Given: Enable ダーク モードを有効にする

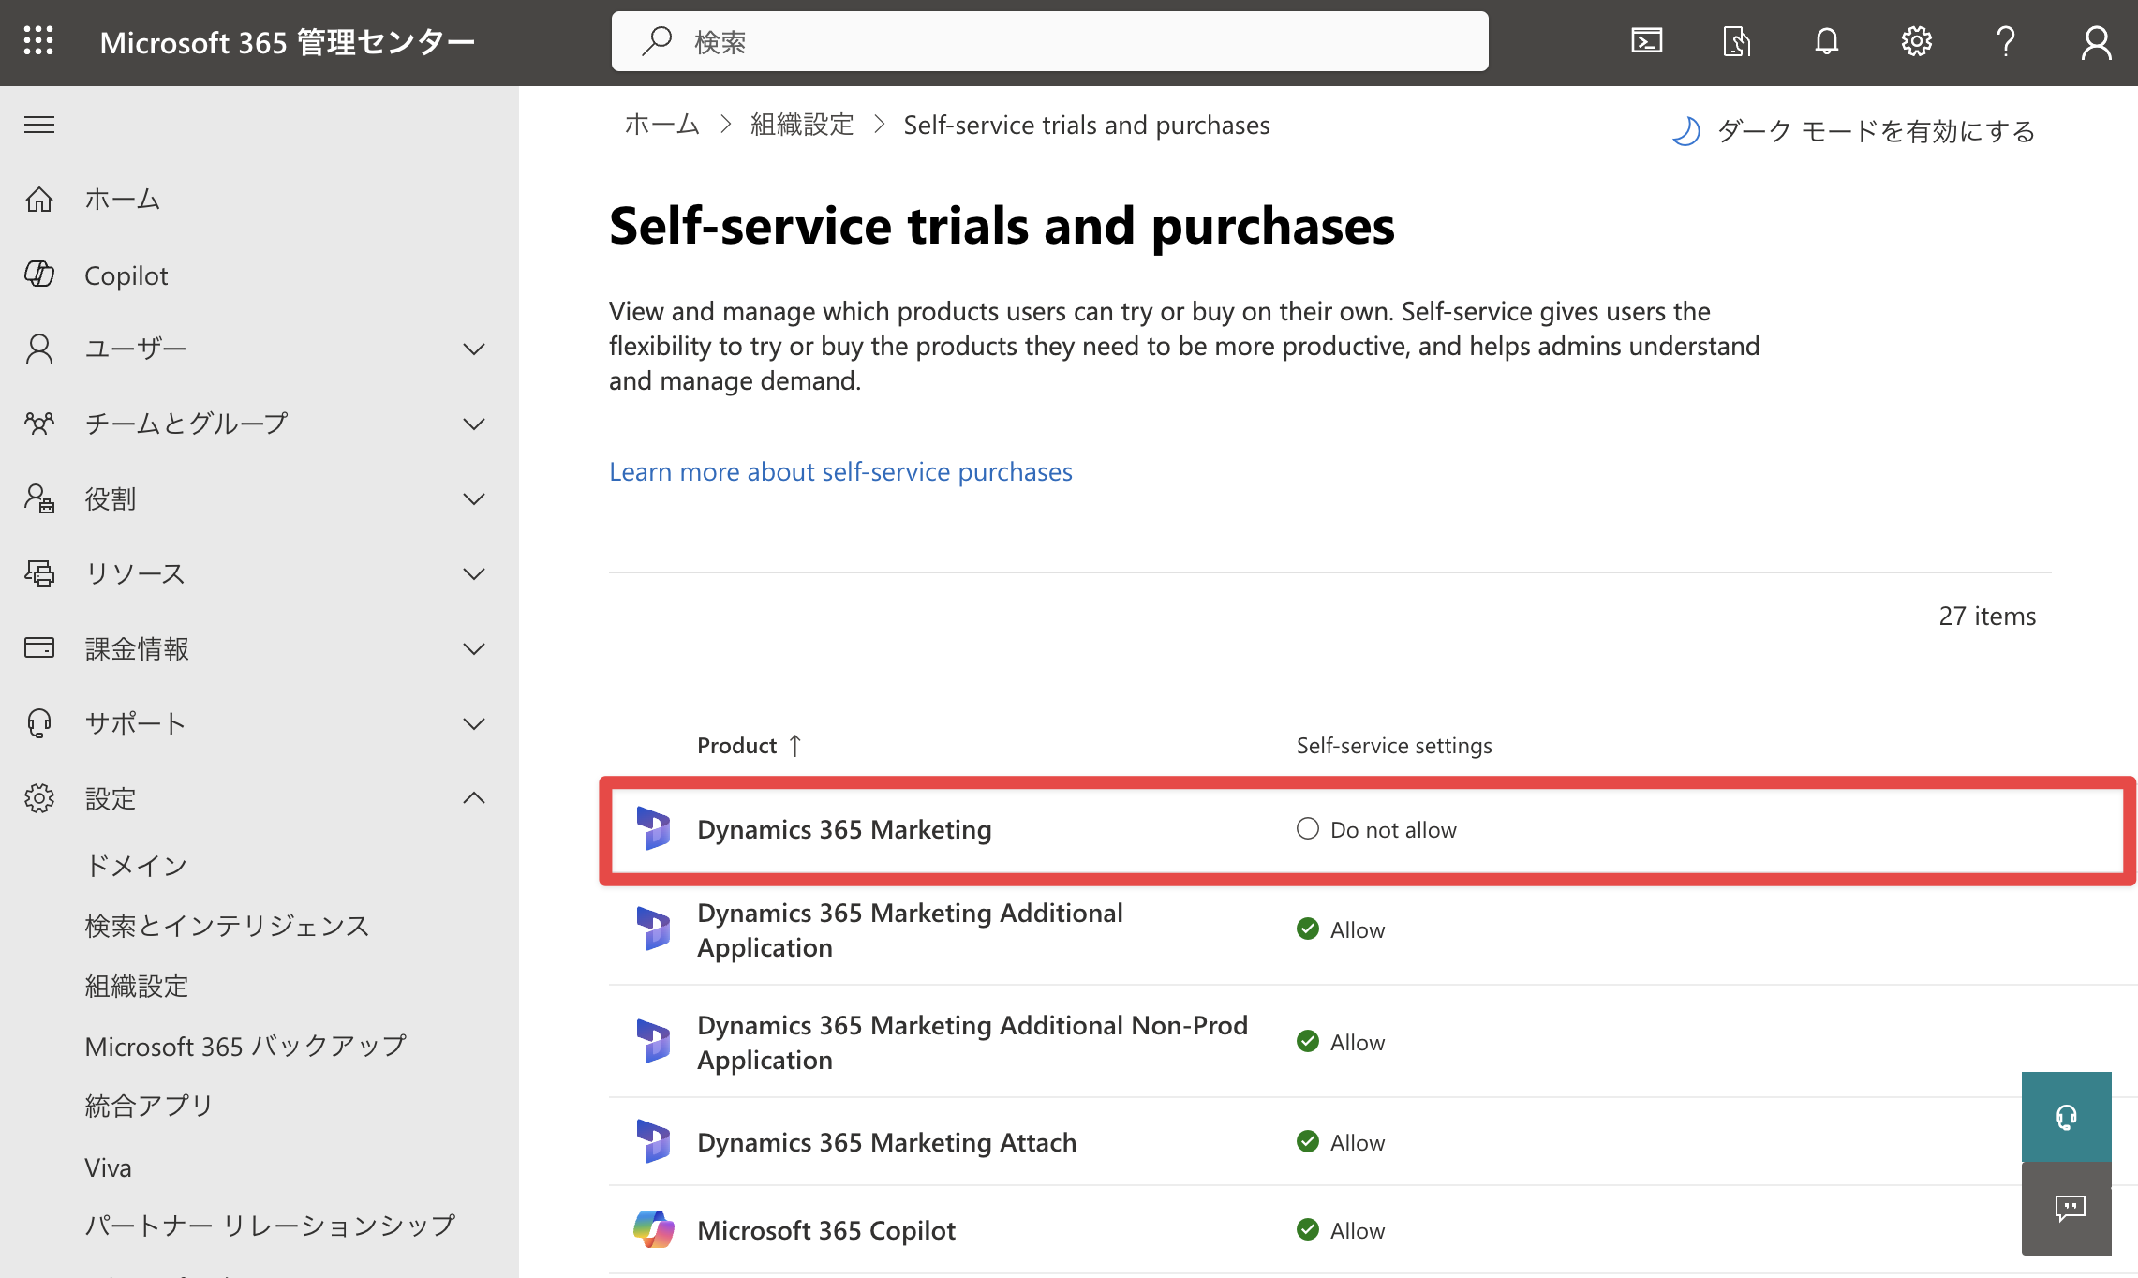Looking at the screenshot, I should coord(1876,131).
